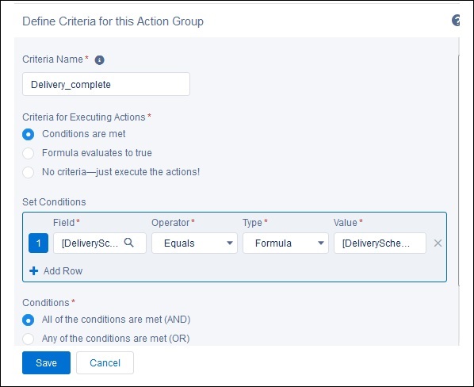474x387 pixels.
Task: Click the plus icon for Add Row
Action: tap(34, 271)
